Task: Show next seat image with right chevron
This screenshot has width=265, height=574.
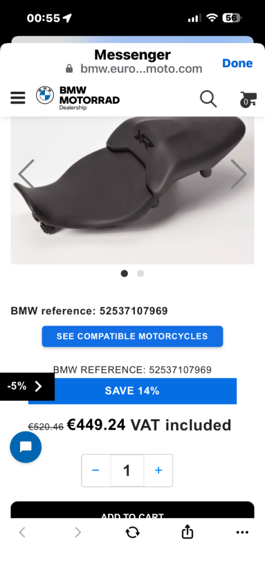Action: tap(239, 174)
